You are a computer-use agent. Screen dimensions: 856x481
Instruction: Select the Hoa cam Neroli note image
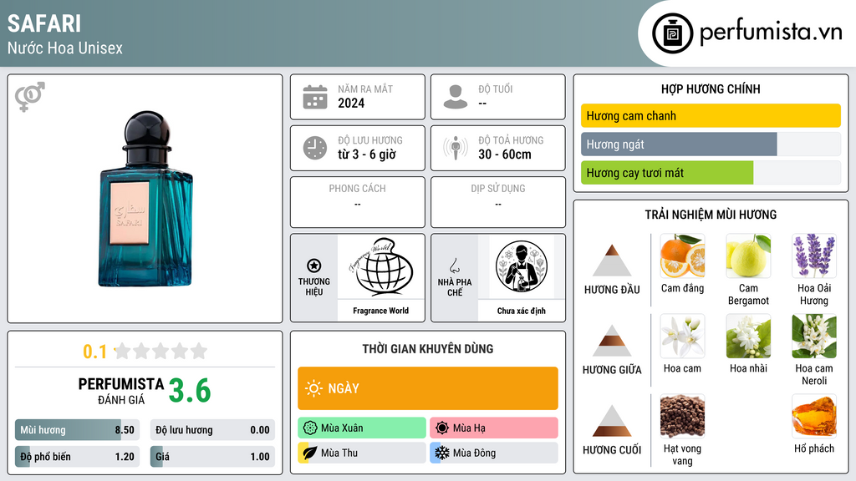click(814, 336)
